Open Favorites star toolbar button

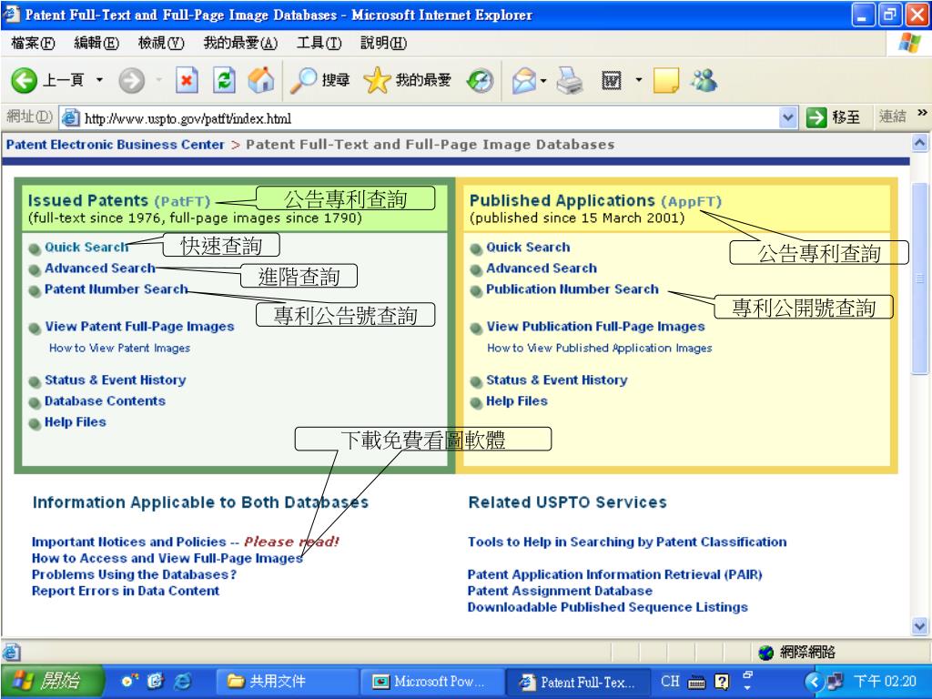407,80
